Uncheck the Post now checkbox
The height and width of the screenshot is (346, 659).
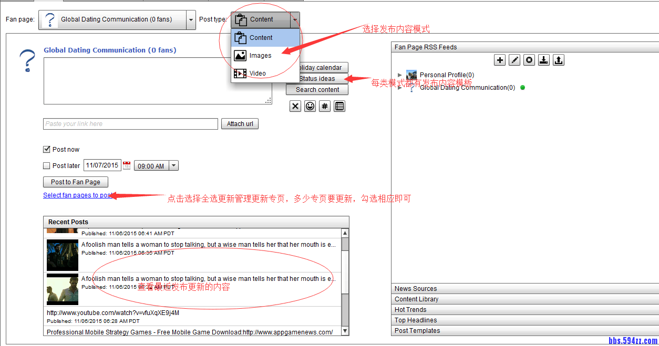(x=47, y=150)
